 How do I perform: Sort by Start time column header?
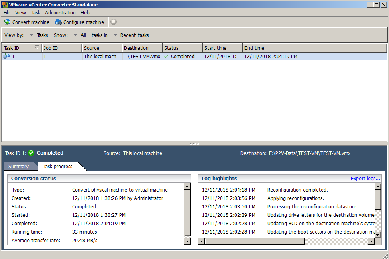pyautogui.click(x=222, y=48)
